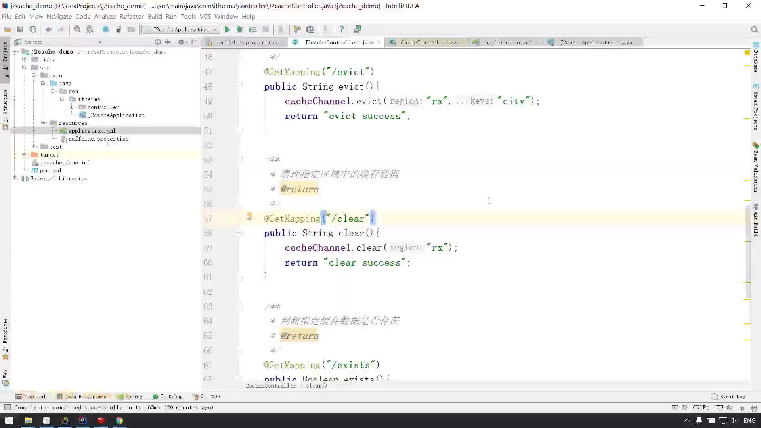Toggle tool window buttons at bottom left

pyautogui.click(x=7, y=407)
